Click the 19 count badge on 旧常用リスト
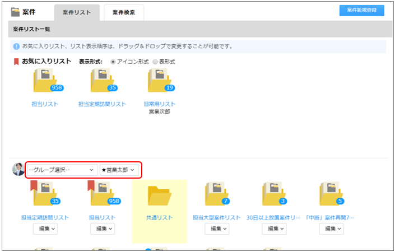This screenshot has width=395, height=252. [x=170, y=87]
